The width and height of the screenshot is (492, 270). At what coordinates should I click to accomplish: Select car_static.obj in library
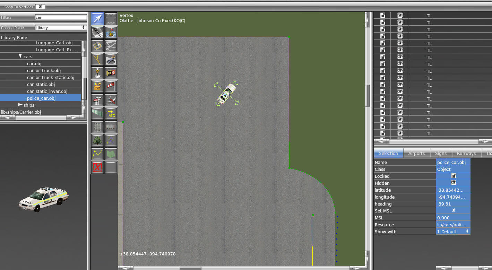click(x=41, y=84)
